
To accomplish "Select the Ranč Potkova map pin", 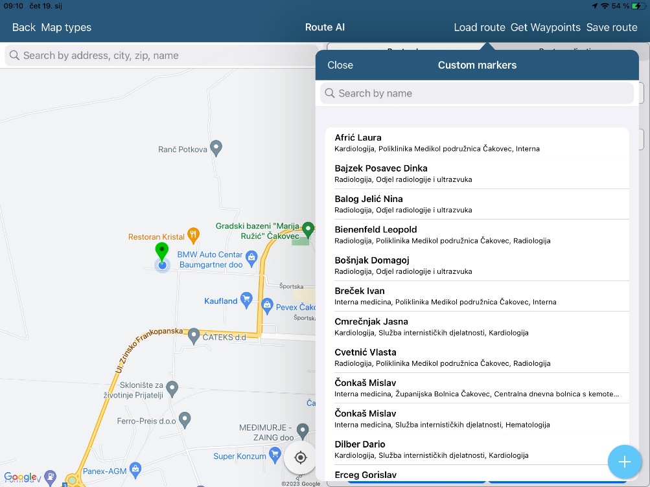I will pos(217,148).
